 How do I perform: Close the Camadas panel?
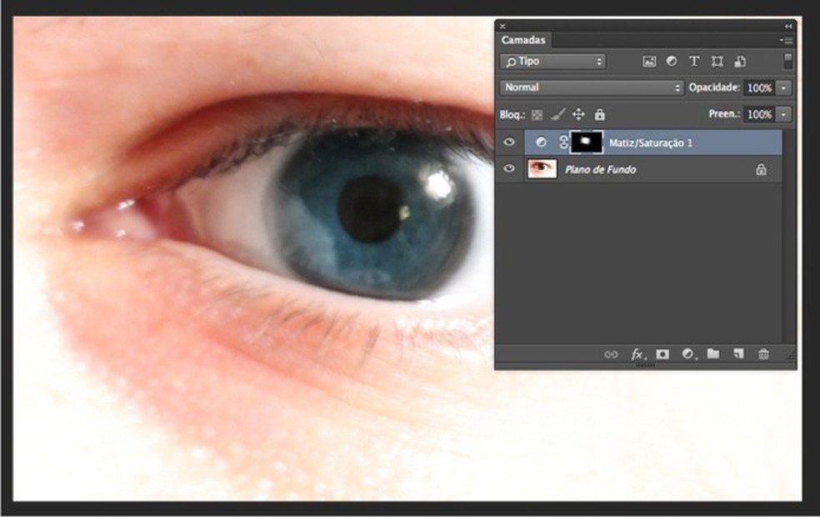click(x=502, y=26)
